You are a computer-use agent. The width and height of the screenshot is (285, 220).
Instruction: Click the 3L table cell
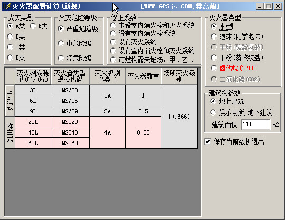[x=33, y=90]
